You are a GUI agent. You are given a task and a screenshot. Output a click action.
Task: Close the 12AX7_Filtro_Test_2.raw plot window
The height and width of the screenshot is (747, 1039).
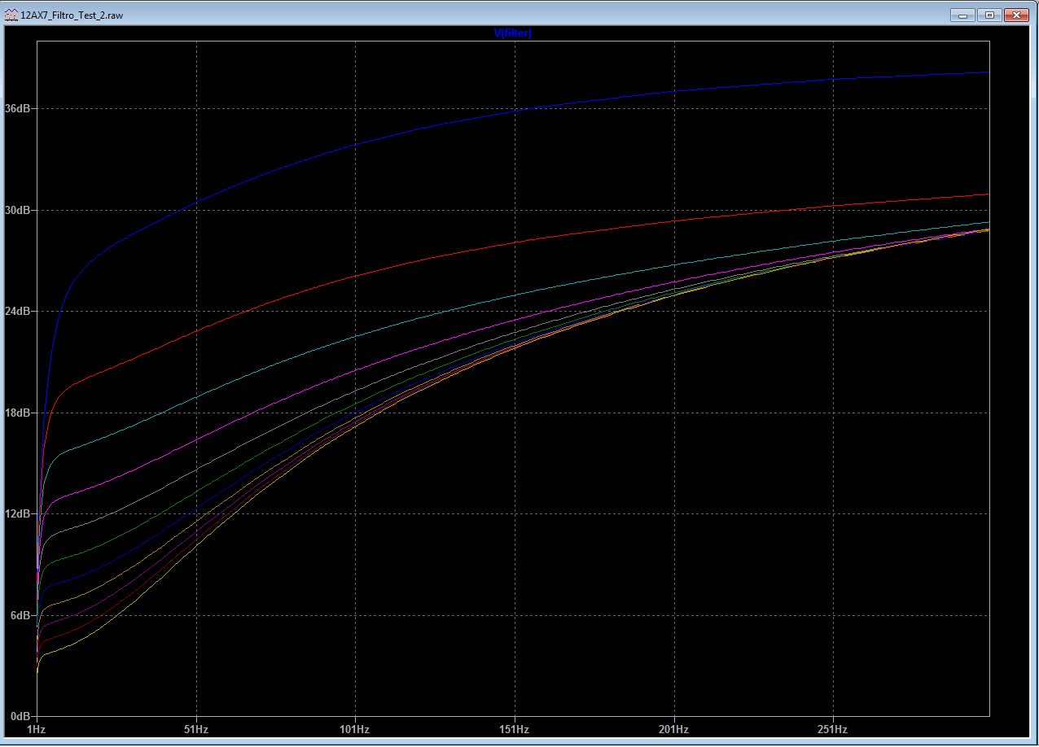click(x=1017, y=15)
